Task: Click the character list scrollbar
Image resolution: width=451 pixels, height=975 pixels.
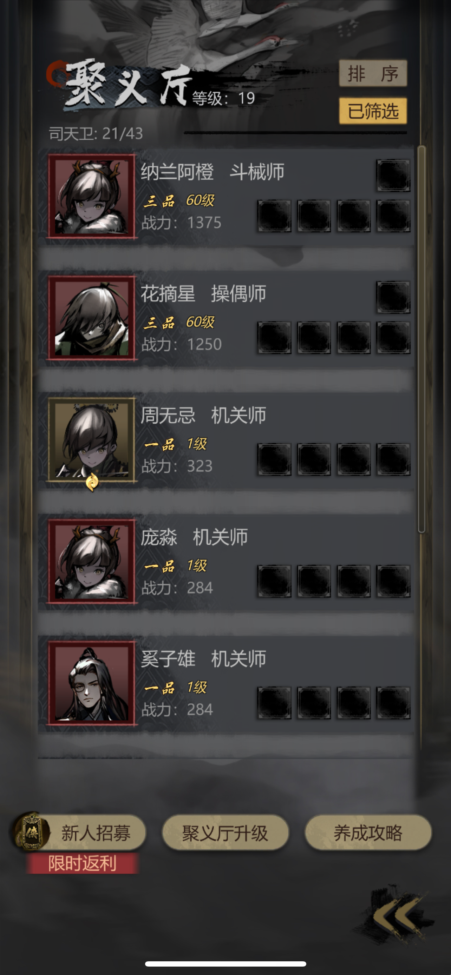Action: click(x=421, y=339)
